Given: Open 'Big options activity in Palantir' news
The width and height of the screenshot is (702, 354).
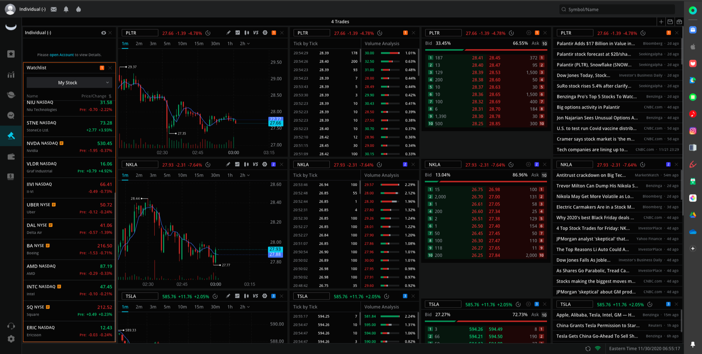Looking at the screenshot, I should tap(588, 107).
